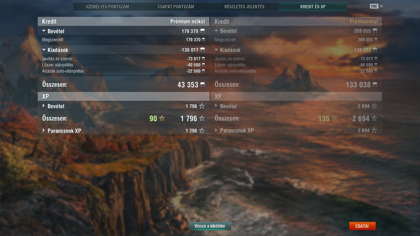Click the star icon beside premium 135 free XP
Image resolution: width=420 pixels, height=236 pixels.
coord(334,118)
